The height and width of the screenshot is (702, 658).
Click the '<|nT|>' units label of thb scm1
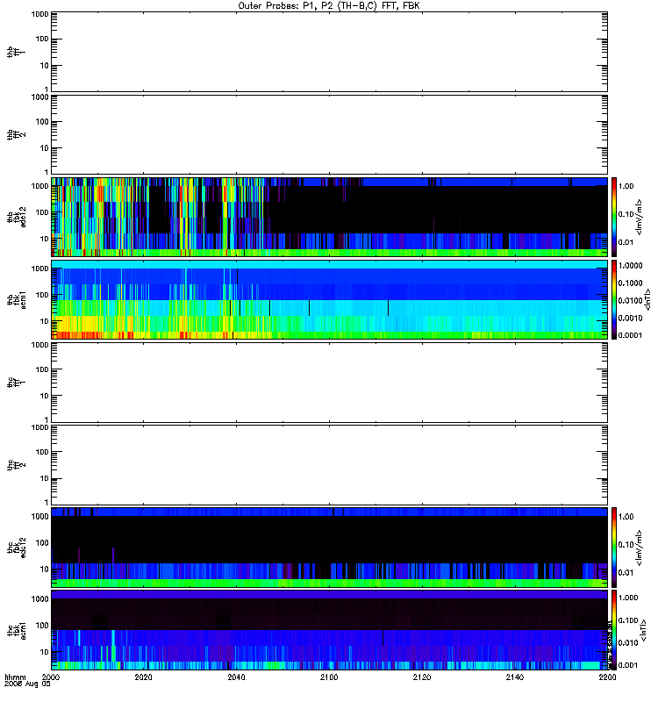(x=647, y=299)
